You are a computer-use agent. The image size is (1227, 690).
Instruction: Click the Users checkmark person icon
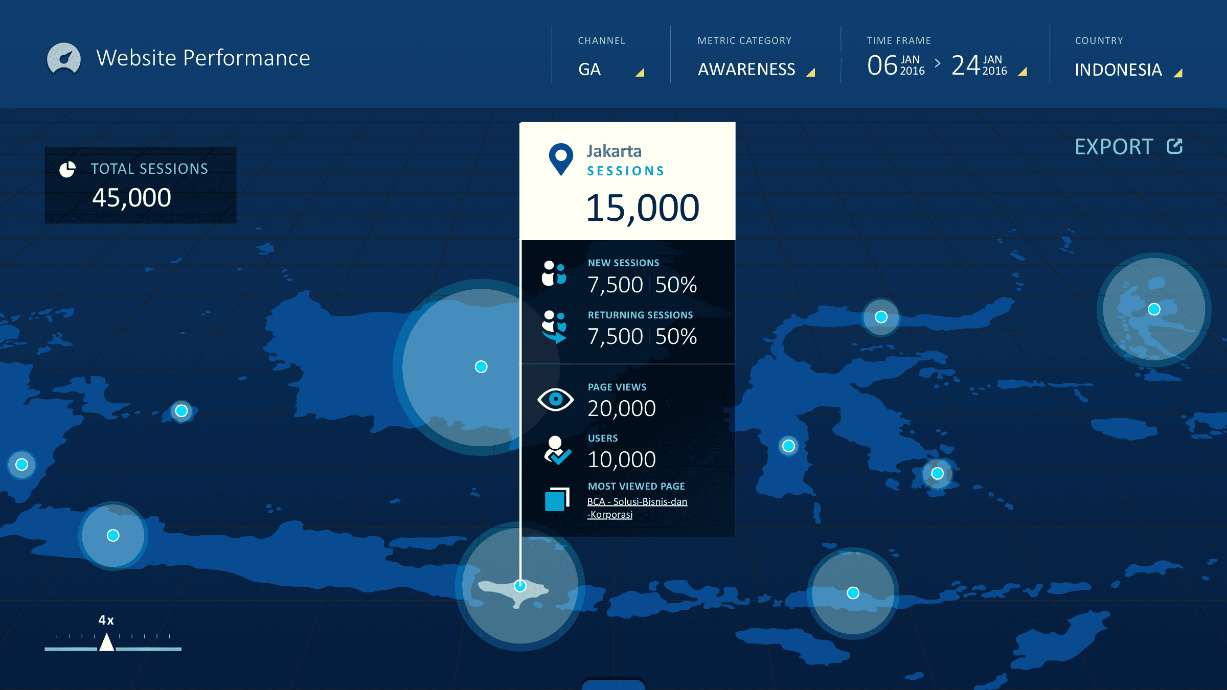click(556, 450)
